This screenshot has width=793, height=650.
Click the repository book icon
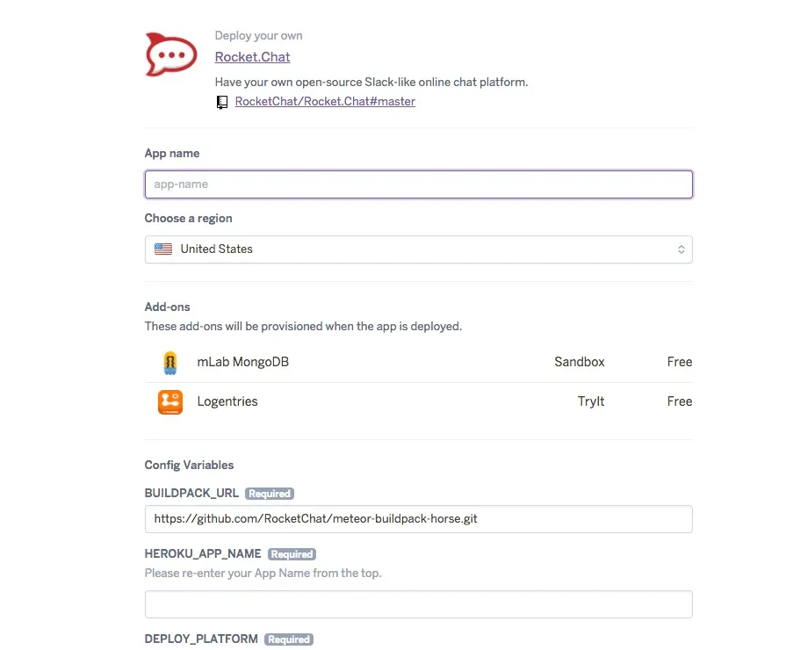pos(221,102)
